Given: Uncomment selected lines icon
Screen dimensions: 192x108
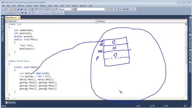Looking at the screenshot, I should pyautogui.click(x=33, y=13).
